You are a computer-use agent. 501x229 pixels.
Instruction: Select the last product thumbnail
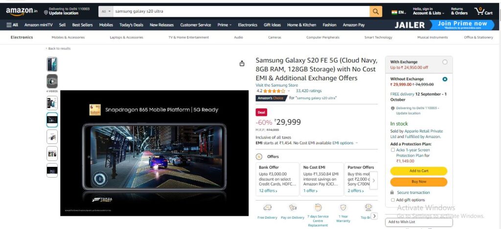pos(52,170)
